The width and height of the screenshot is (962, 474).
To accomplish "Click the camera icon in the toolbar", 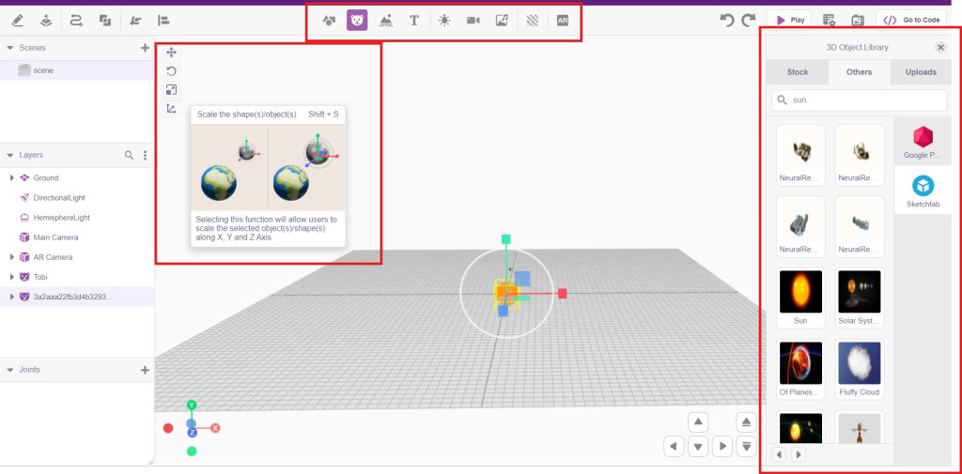I will pyautogui.click(x=473, y=20).
